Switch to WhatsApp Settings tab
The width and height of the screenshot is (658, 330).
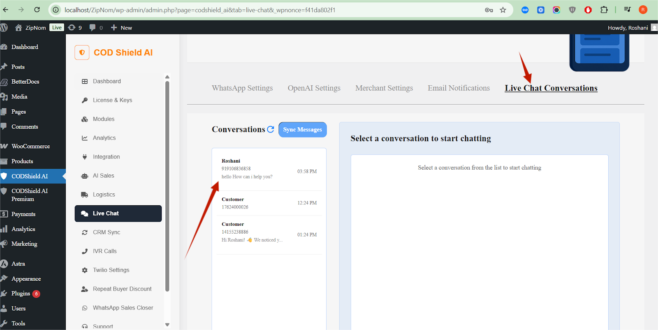(x=242, y=88)
